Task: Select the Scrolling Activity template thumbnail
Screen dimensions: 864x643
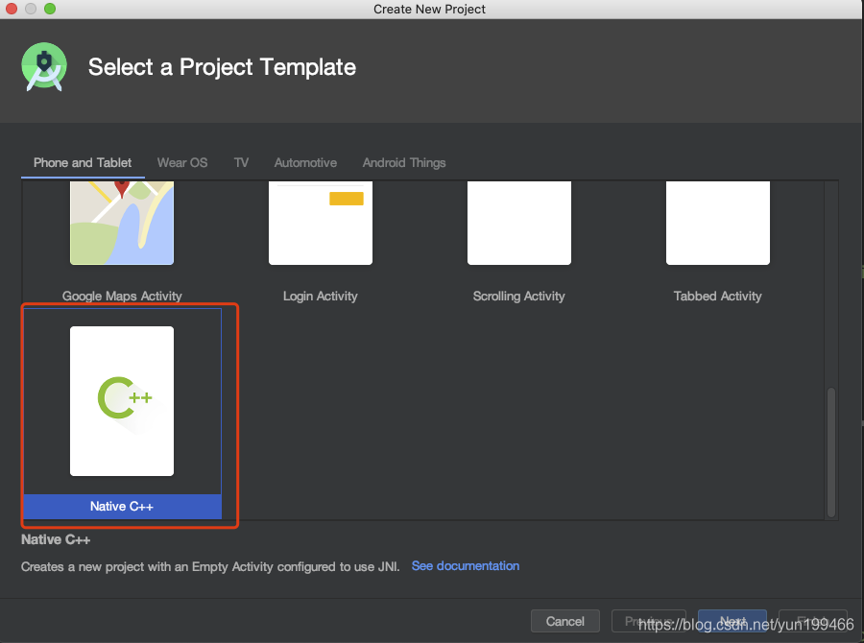Action: tap(519, 223)
